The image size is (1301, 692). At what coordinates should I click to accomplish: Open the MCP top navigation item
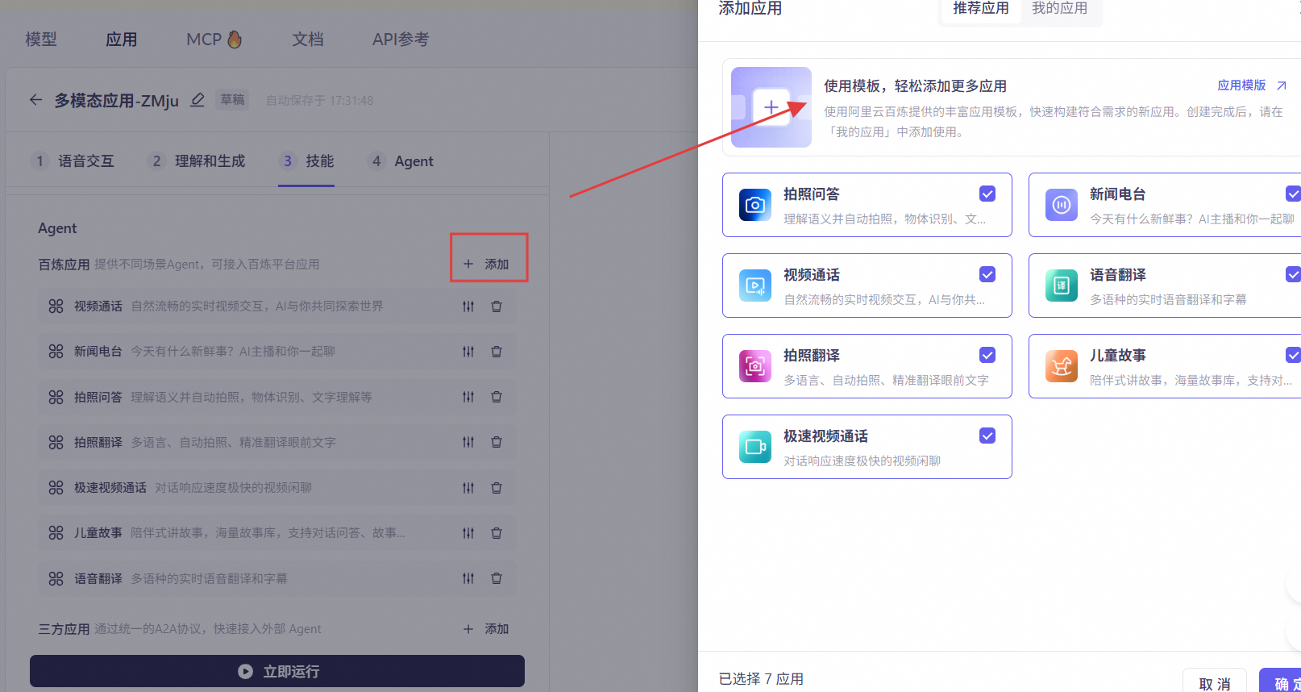click(x=214, y=40)
